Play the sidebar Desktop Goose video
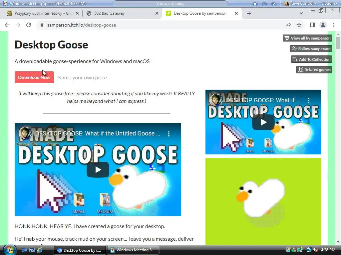The height and width of the screenshot is (255, 341). pos(263,122)
